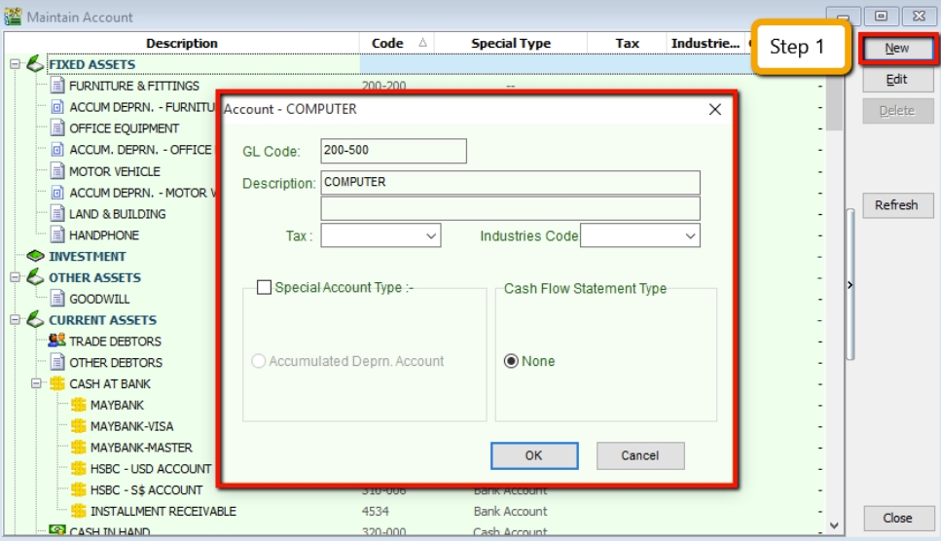Enable the Special Account Type checkbox
Screen dimensions: 941x541
264,288
